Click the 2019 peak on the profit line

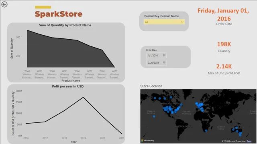[x=83, y=97]
